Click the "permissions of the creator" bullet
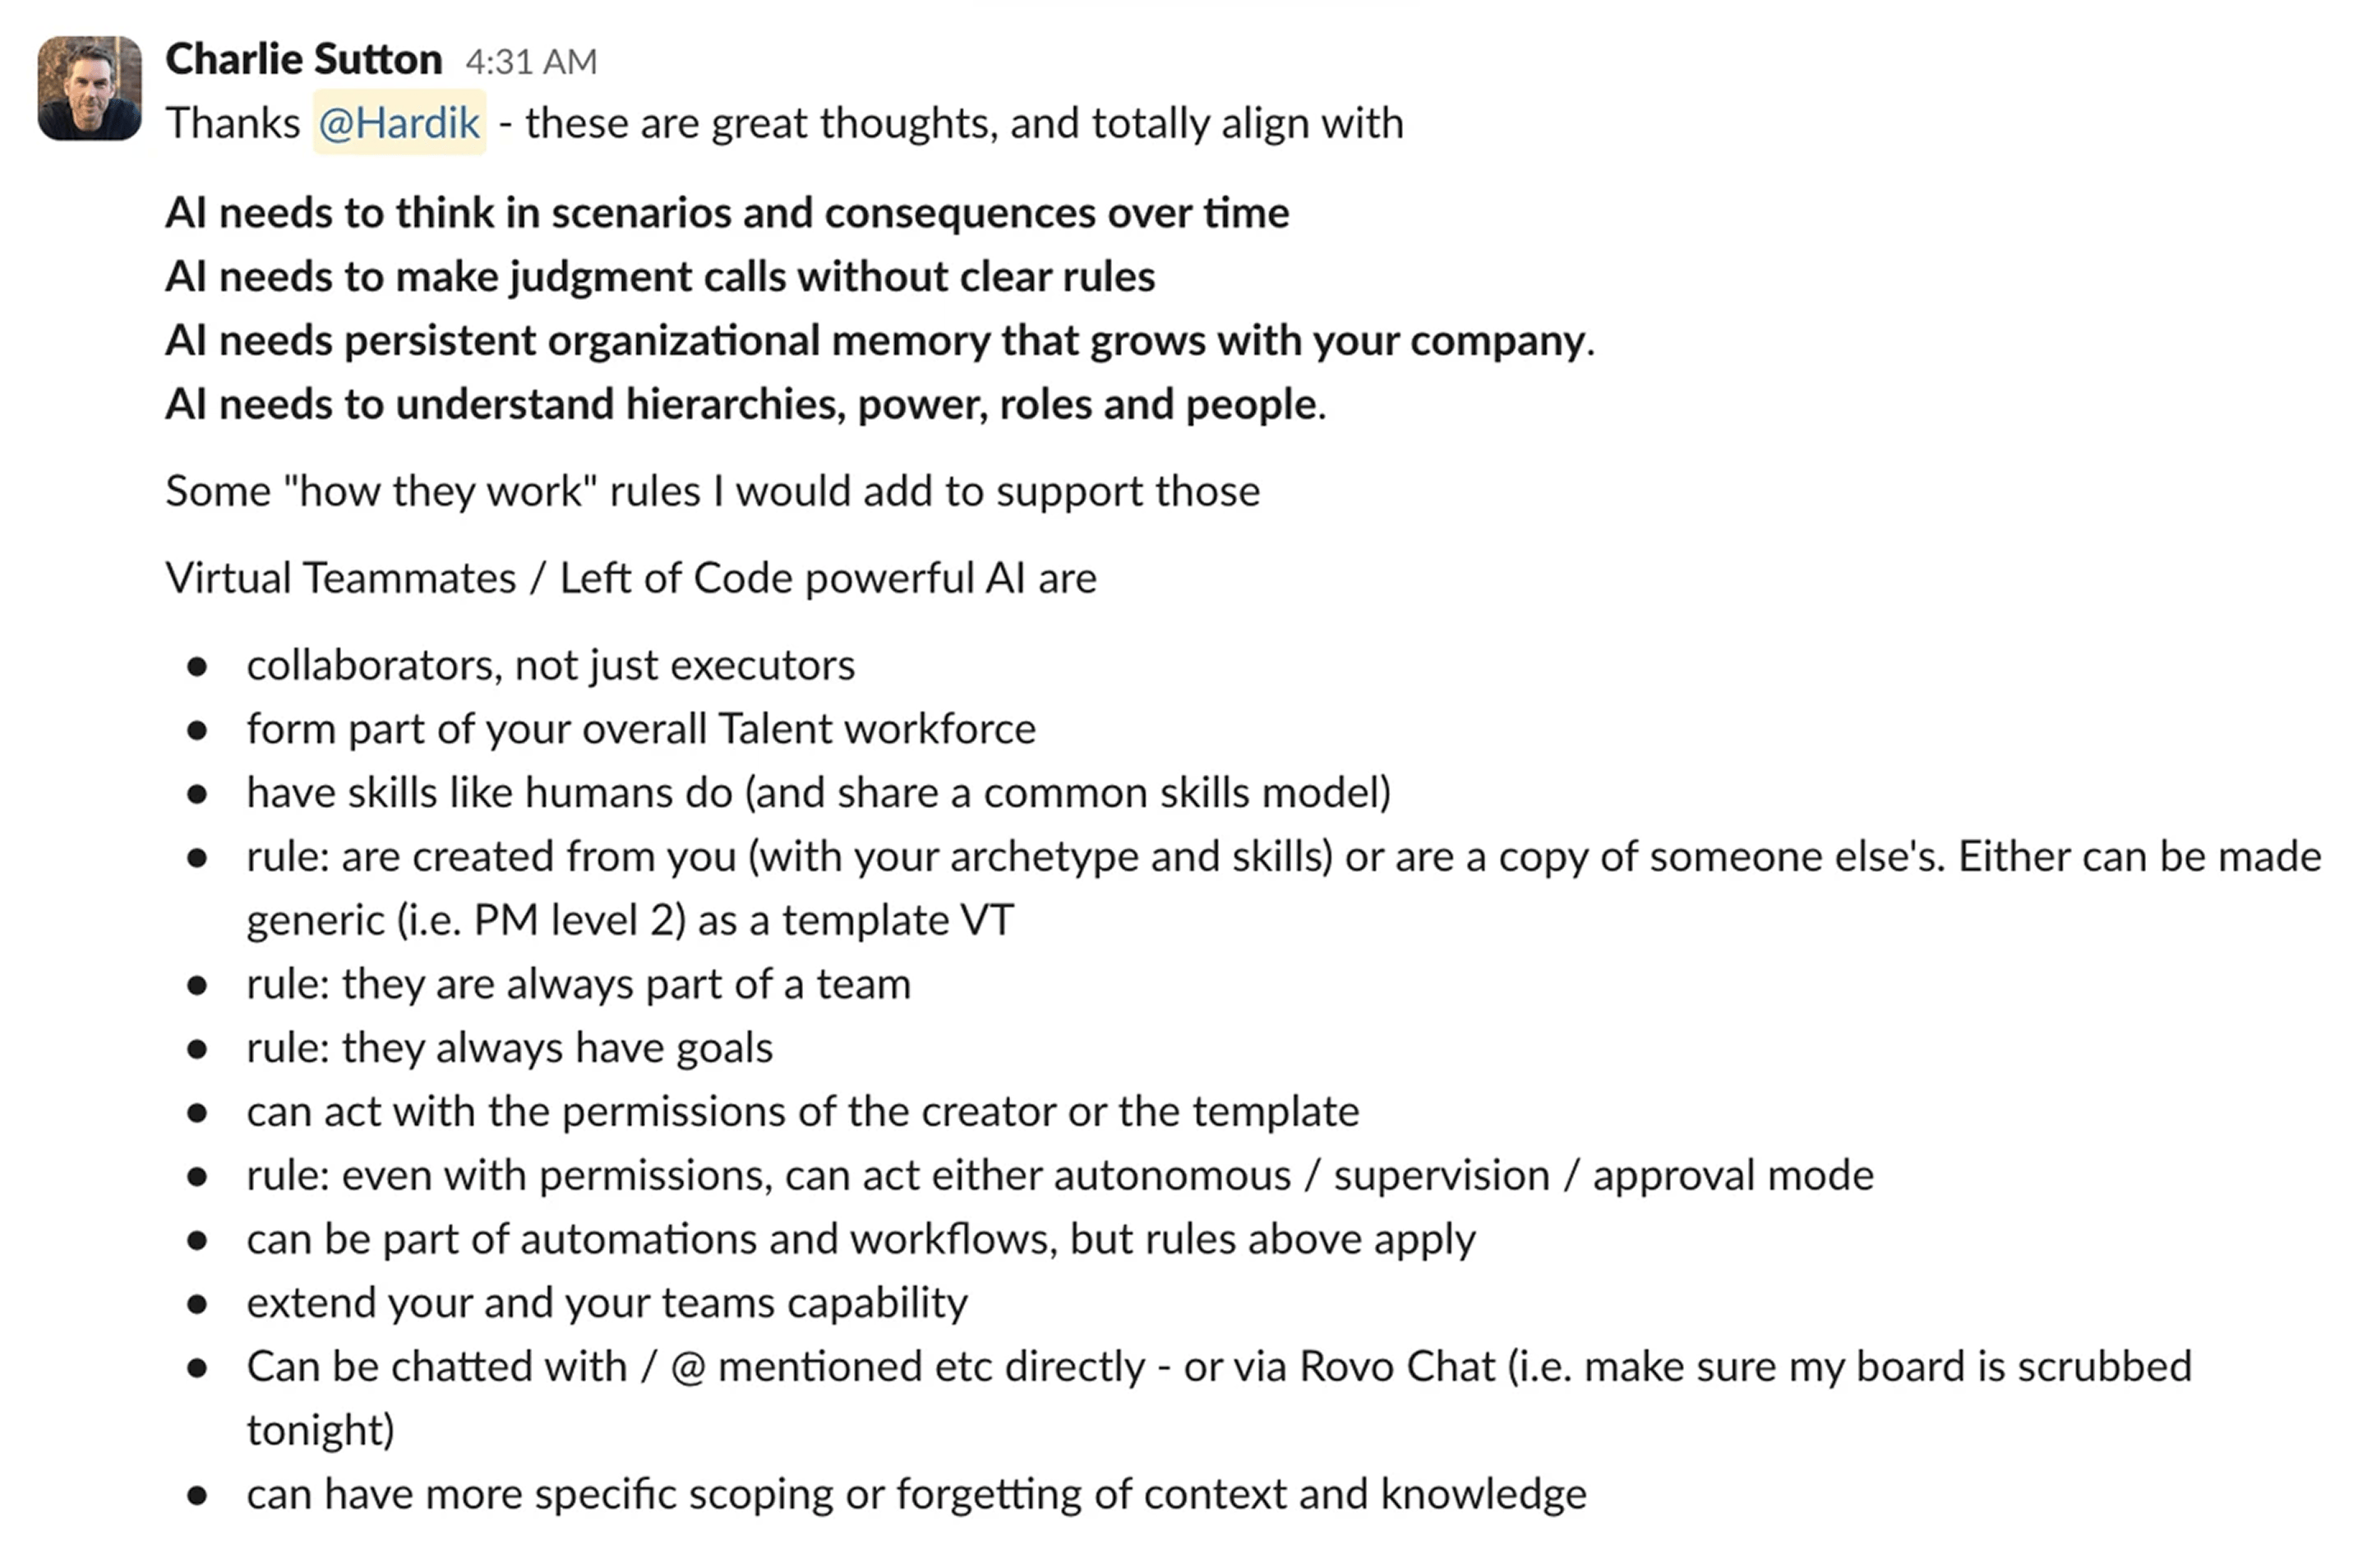This screenshot has height=1568, width=2367. point(802,1112)
